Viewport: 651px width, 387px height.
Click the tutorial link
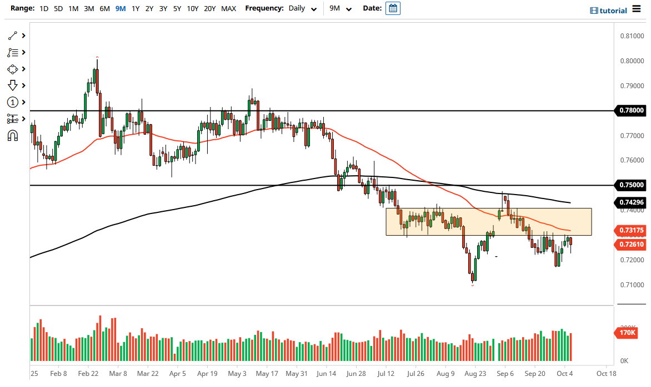click(x=612, y=9)
